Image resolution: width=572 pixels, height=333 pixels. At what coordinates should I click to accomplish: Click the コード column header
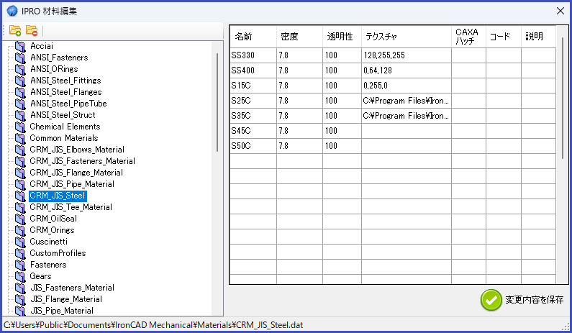[504, 37]
